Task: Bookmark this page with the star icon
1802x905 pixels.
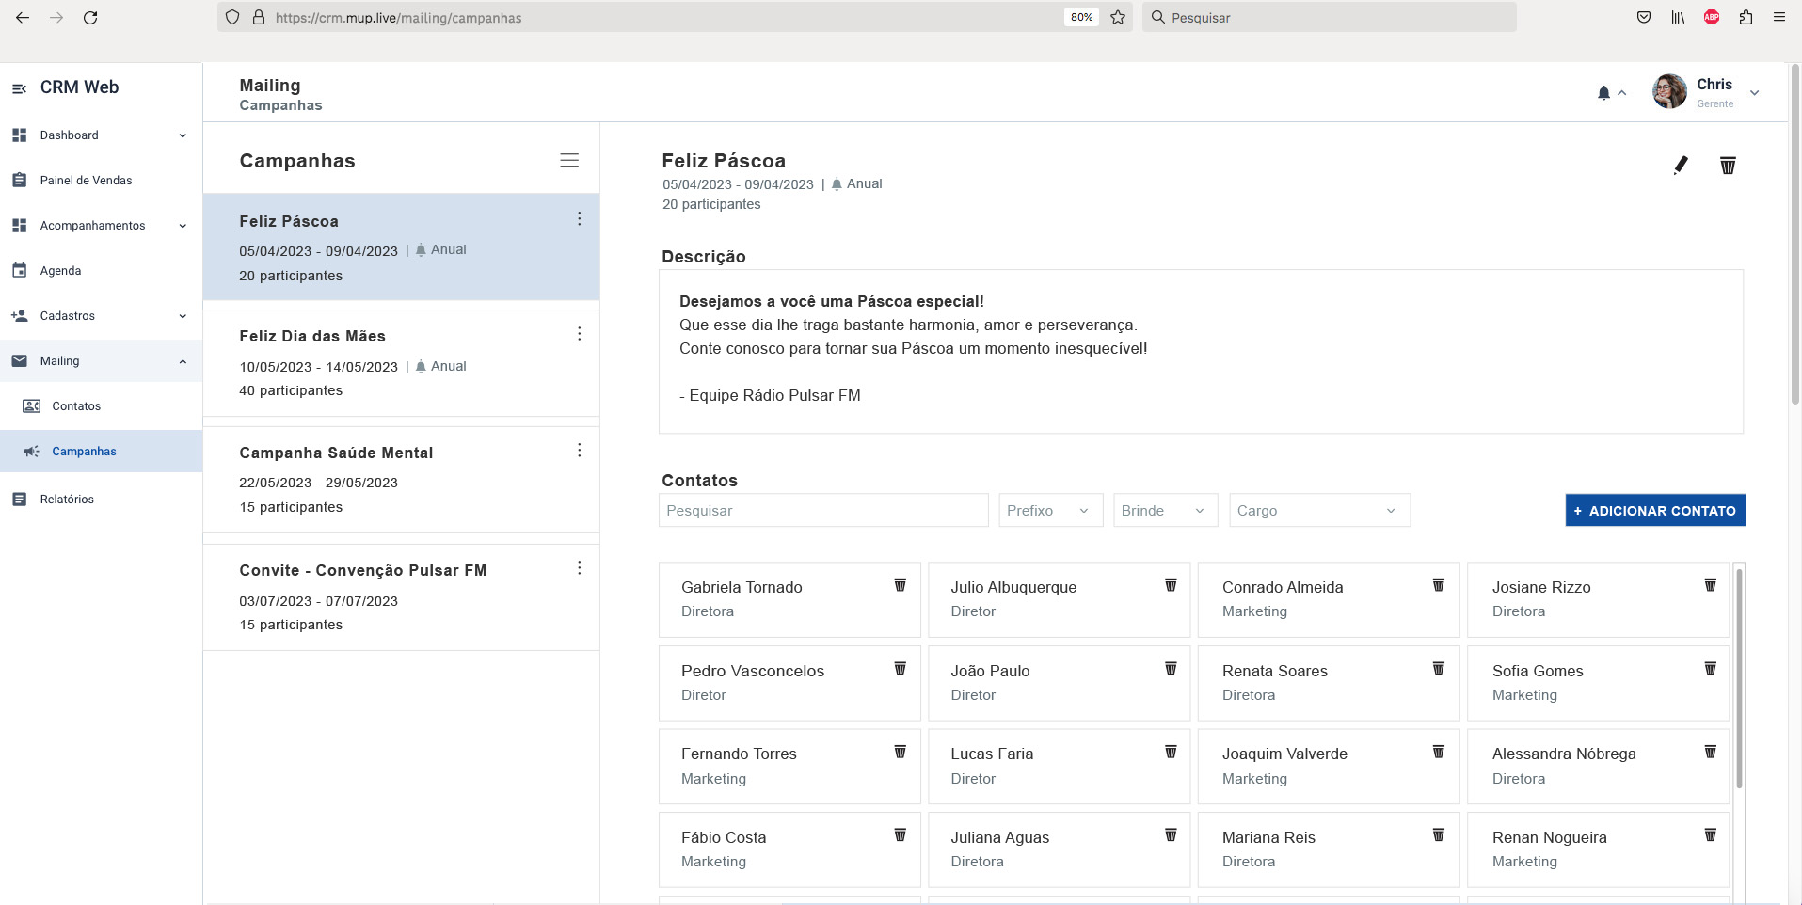Action: (1118, 17)
